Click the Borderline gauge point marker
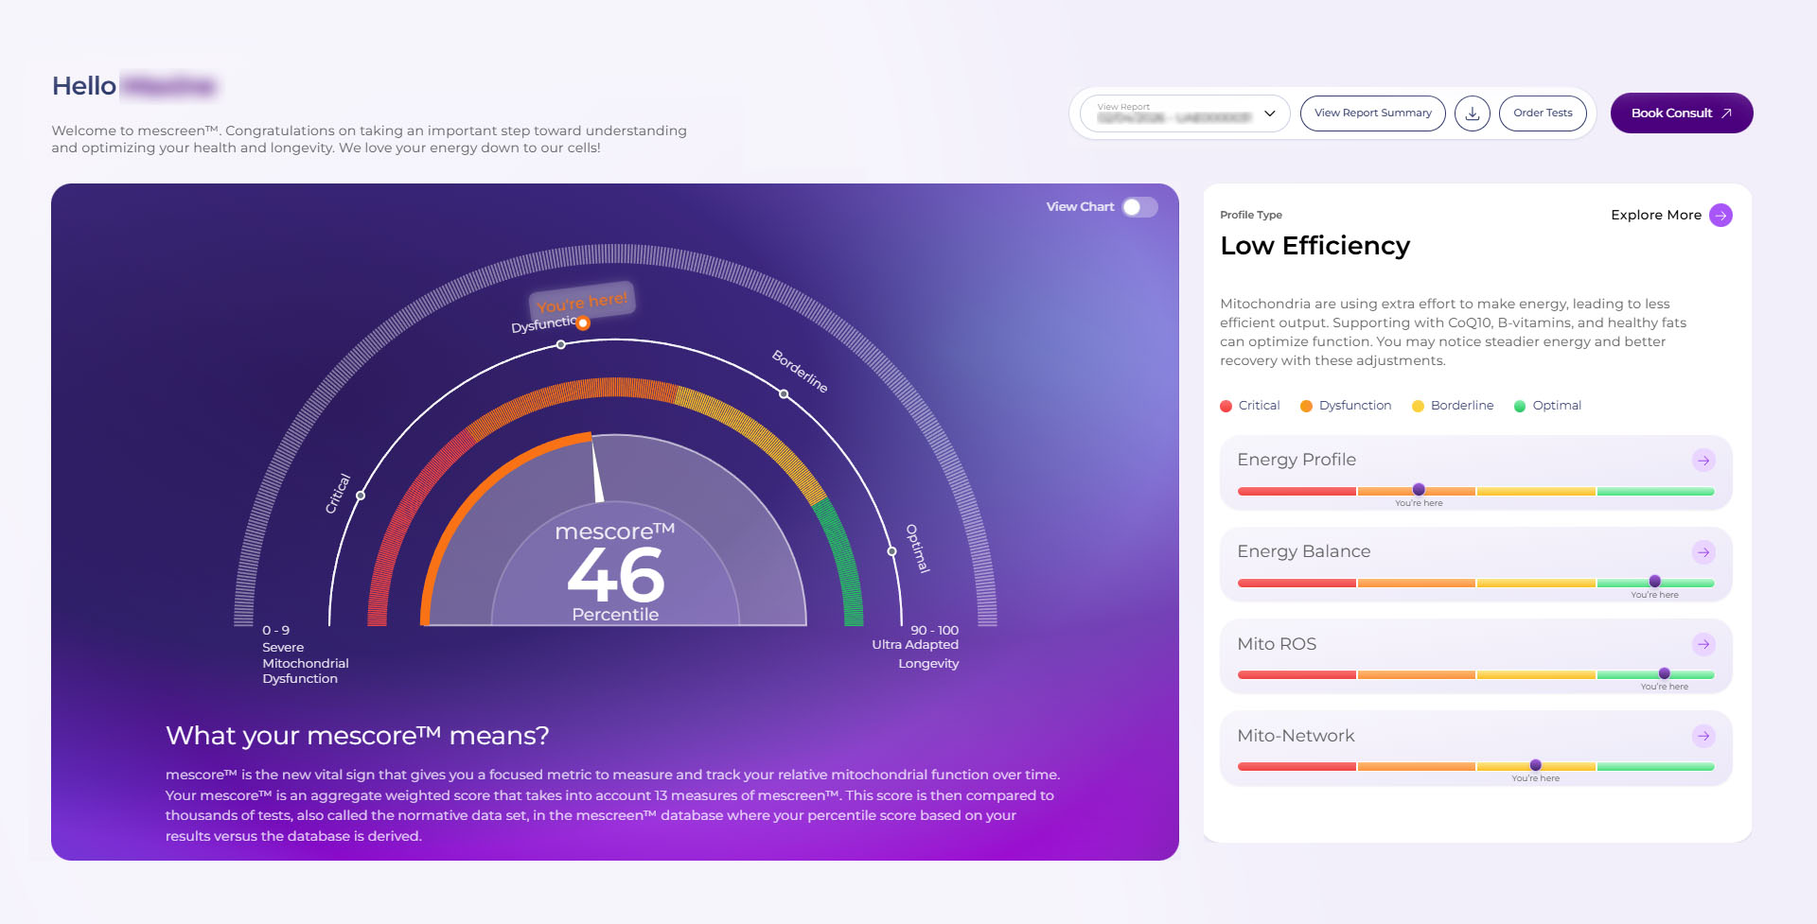This screenshot has height=924, width=1817. (784, 394)
